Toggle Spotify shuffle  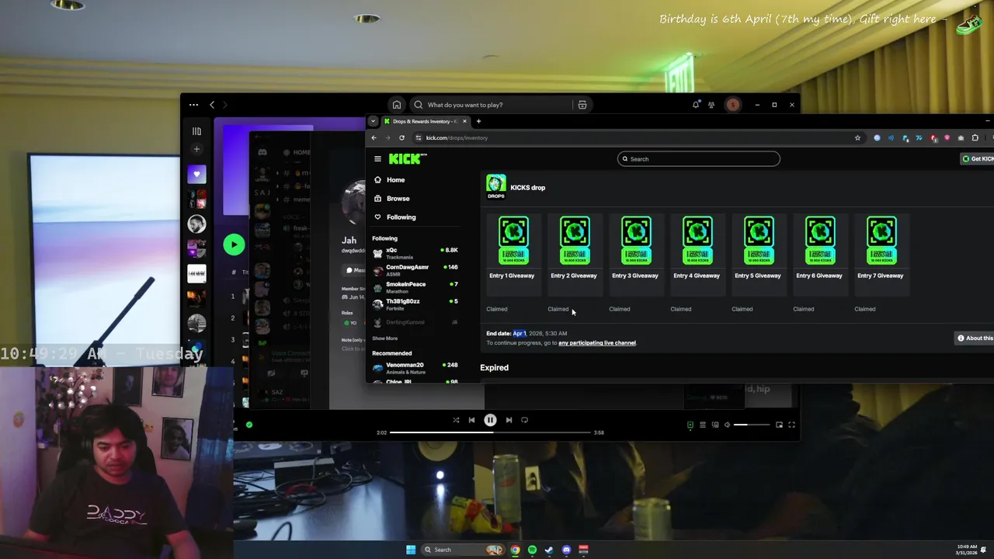(456, 420)
